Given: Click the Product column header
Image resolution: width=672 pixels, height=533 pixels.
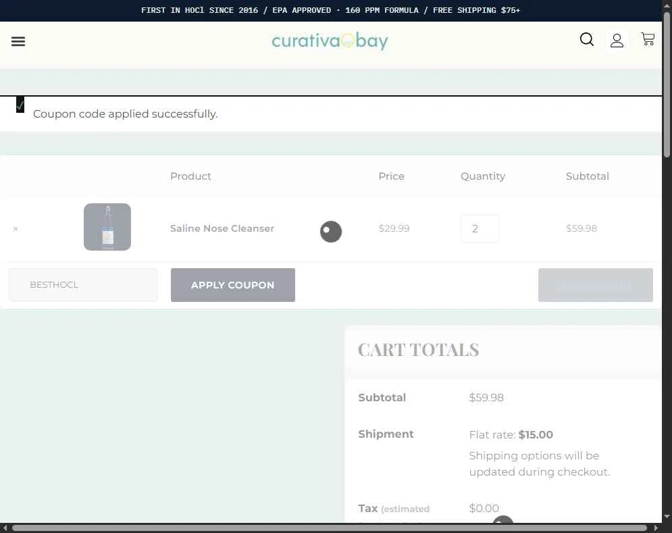Looking at the screenshot, I should point(190,176).
